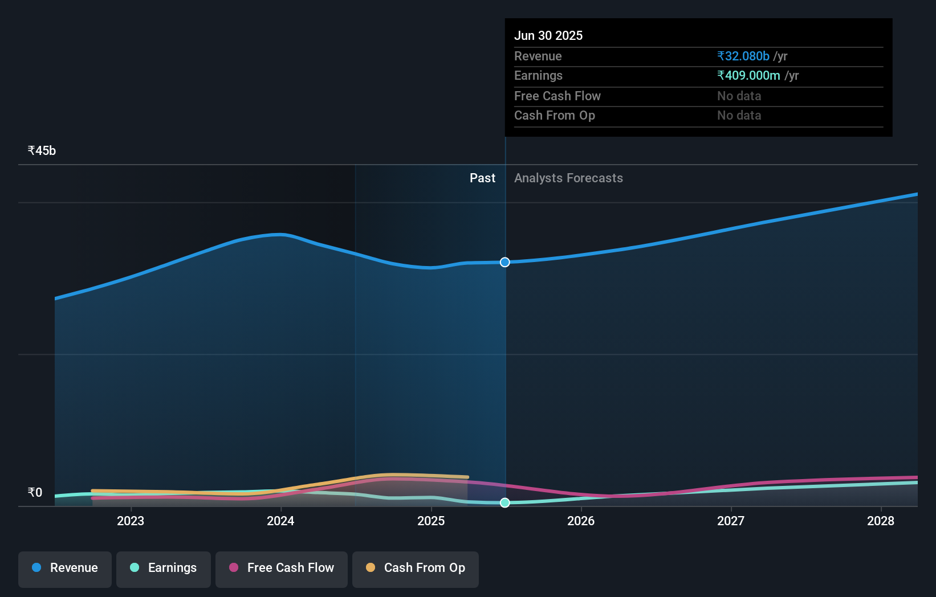Screen dimensions: 936x597
Task: Click the Free Cash Flow legend button
Action: pos(281,569)
